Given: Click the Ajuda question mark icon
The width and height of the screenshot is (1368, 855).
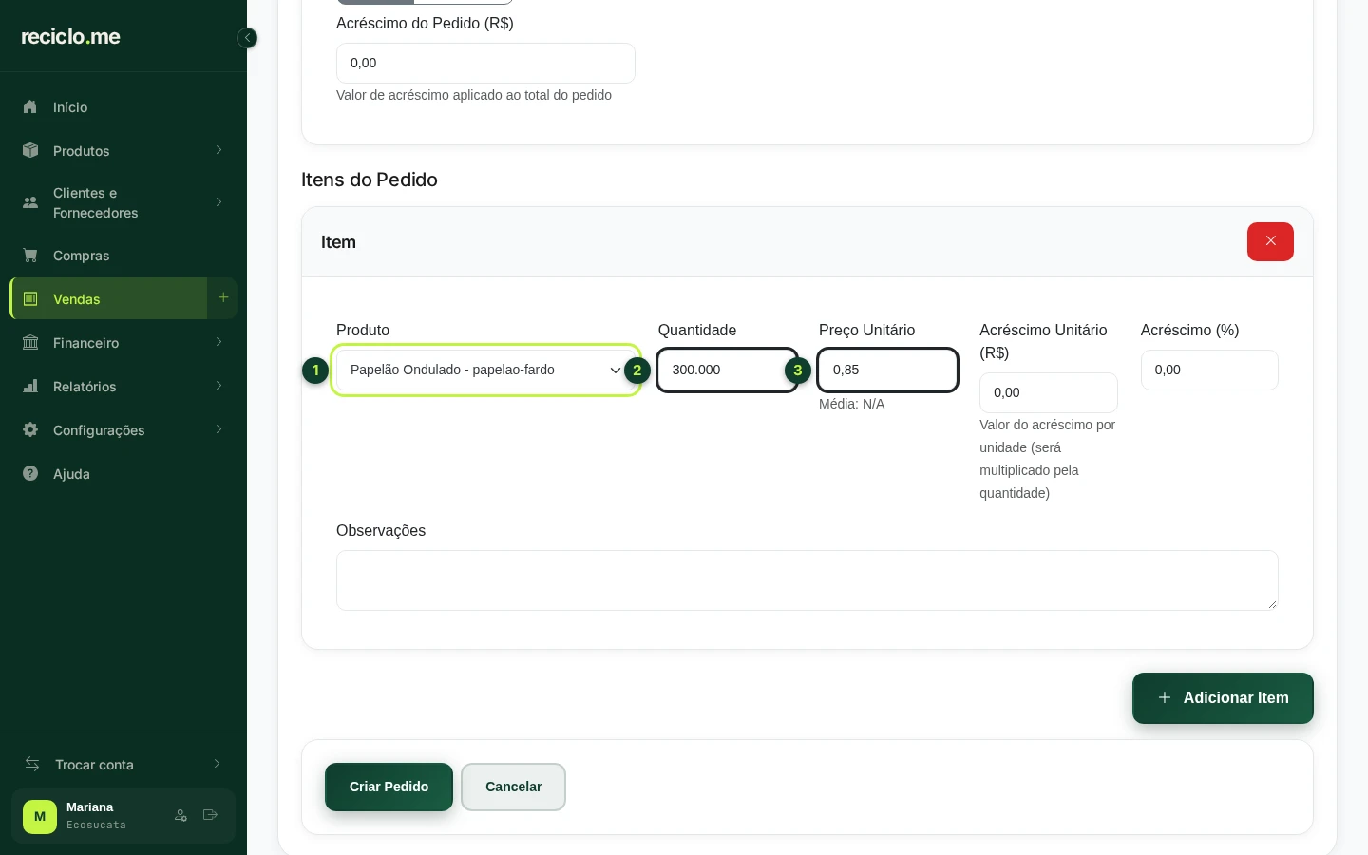Looking at the screenshot, I should point(30,474).
